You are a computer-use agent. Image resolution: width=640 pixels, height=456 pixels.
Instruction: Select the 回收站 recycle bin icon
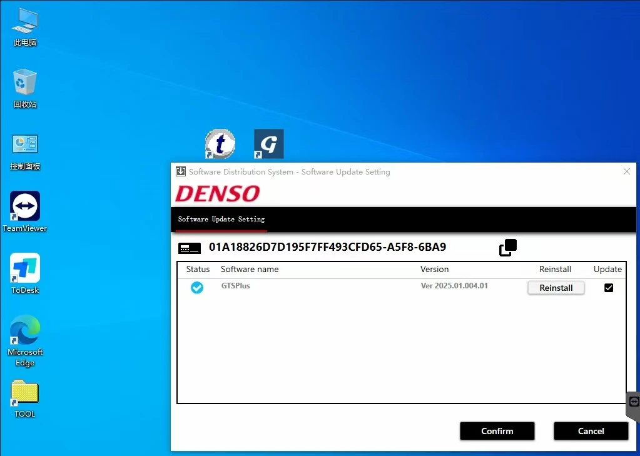pos(25,88)
